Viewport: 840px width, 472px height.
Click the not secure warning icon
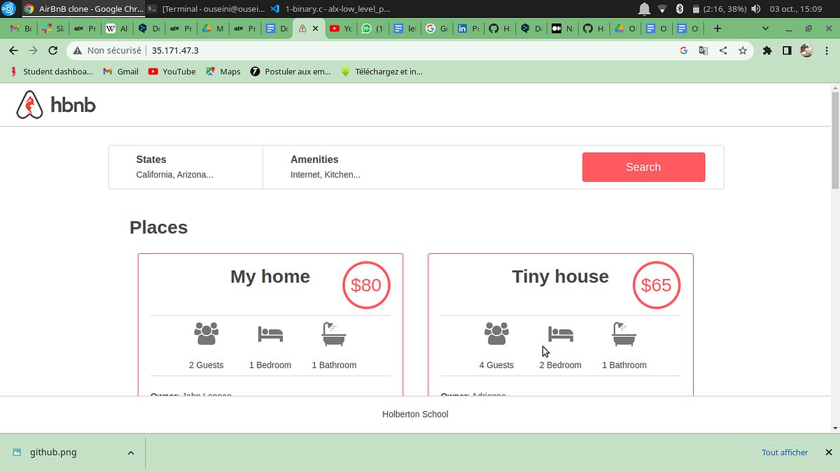(78, 50)
